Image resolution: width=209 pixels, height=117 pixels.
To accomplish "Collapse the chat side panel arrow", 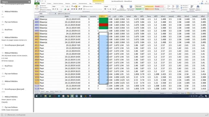I will pyautogui.click(x=29, y=2).
